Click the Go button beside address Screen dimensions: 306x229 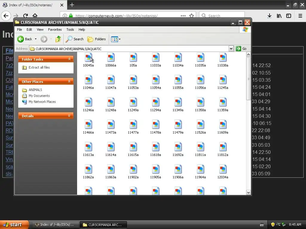(x=241, y=49)
